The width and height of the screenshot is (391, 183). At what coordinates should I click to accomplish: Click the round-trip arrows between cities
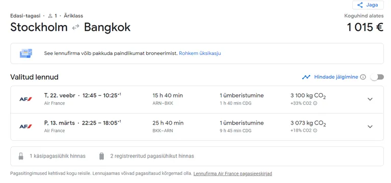click(x=75, y=27)
